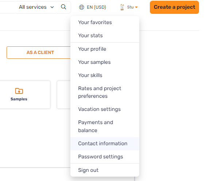The image size is (214, 181).
Task: Click the globe language icon
Action: click(82, 7)
